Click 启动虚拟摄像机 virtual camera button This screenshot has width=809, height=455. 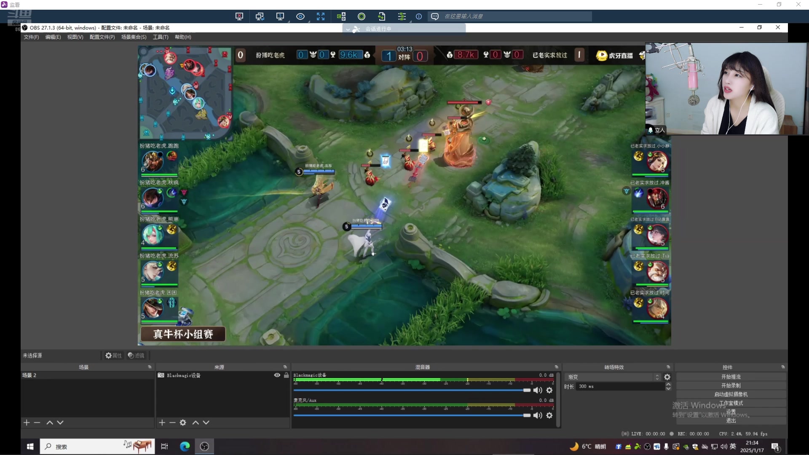731,394
